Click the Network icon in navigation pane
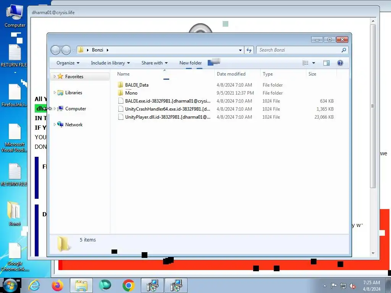 [60, 124]
